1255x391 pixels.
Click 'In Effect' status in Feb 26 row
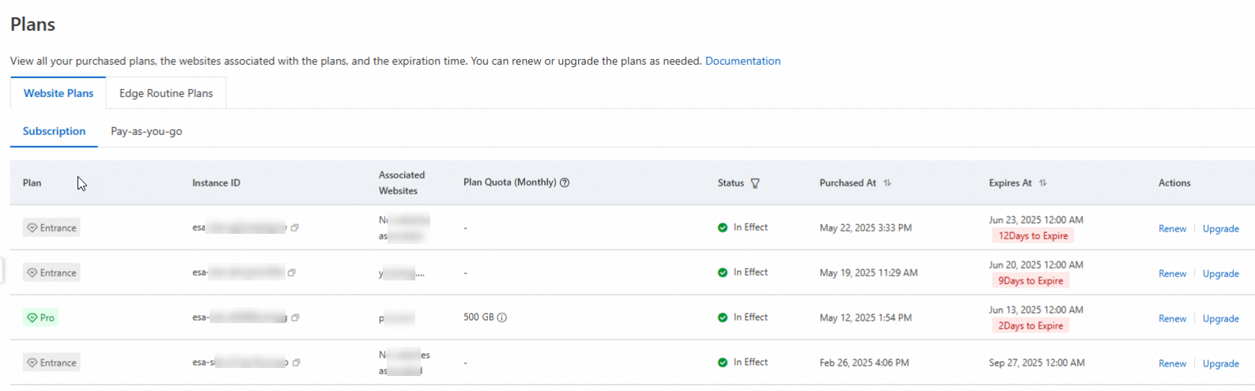[x=743, y=363]
